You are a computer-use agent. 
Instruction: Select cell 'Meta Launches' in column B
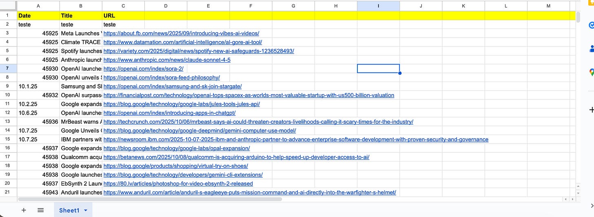(81, 33)
